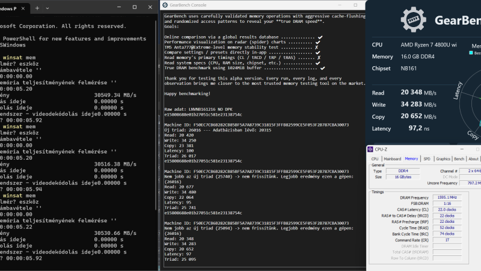Viewport: 481px width, 271px height.
Task: Open the About tab in CPU-Z
Action: (x=473, y=159)
